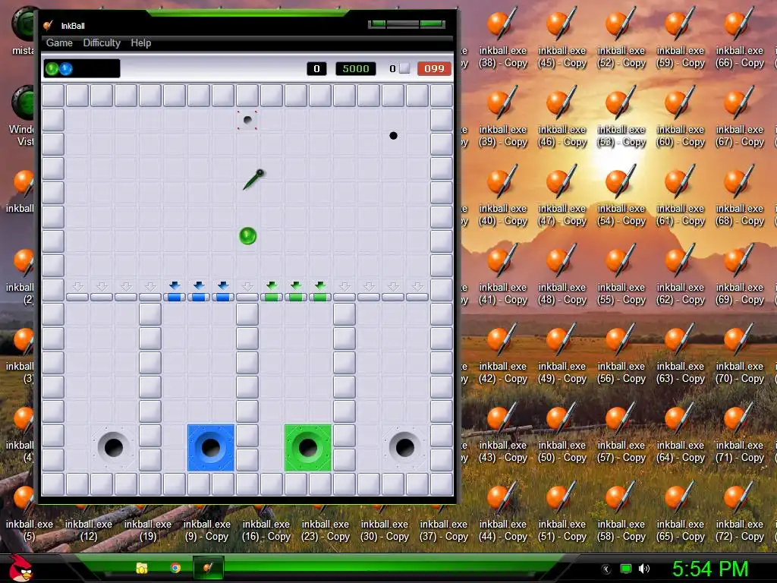Select inkball.exe (51) - Copy desktop icon
Screen dimensions: 777x583
click(x=562, y=509)
